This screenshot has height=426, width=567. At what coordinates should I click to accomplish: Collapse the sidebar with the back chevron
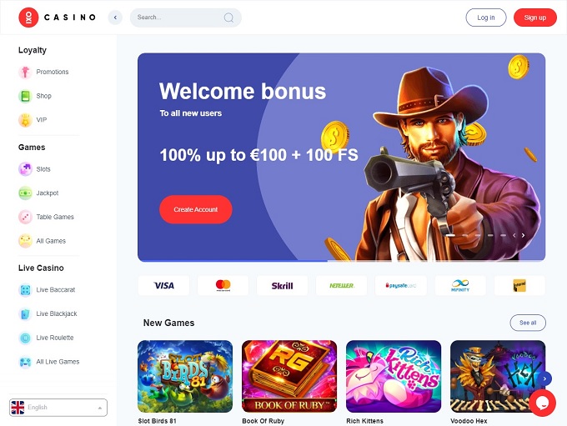tap(115, 18)
